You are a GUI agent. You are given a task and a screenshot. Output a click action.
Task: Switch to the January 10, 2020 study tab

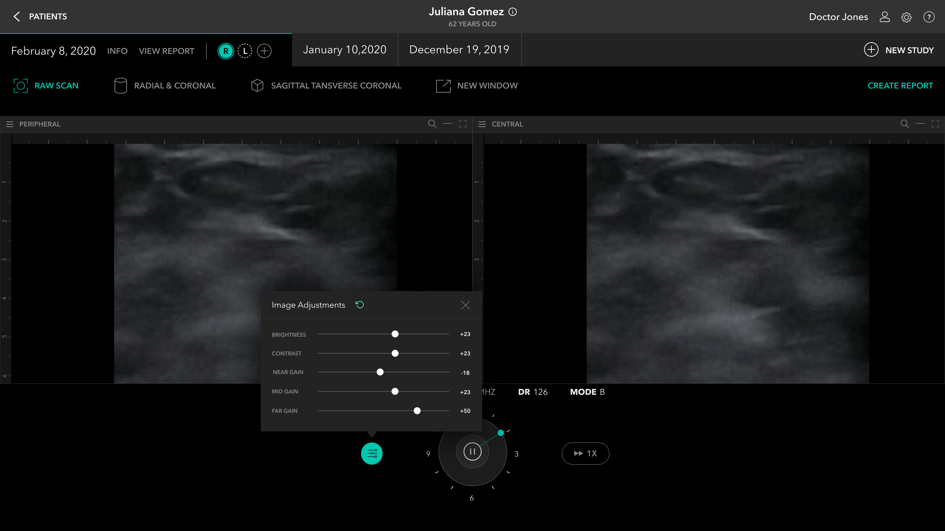(345, 50)
